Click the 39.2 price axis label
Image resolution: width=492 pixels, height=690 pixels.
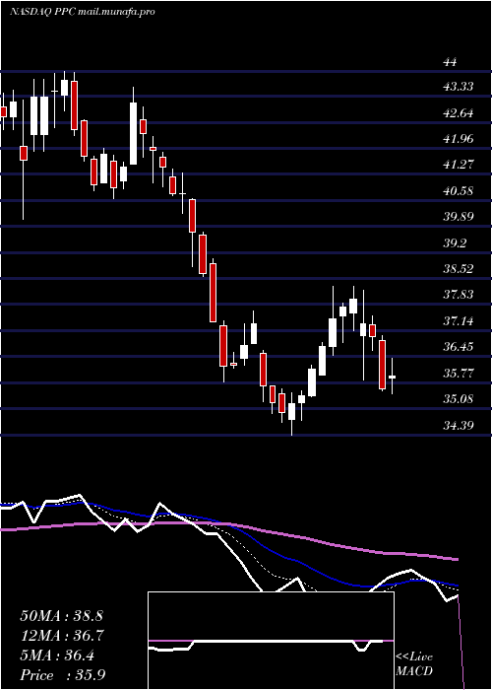click(x=455, y=242)
